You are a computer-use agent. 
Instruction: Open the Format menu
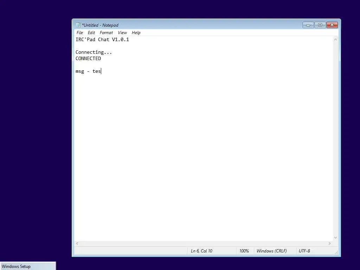pos(106,33)
